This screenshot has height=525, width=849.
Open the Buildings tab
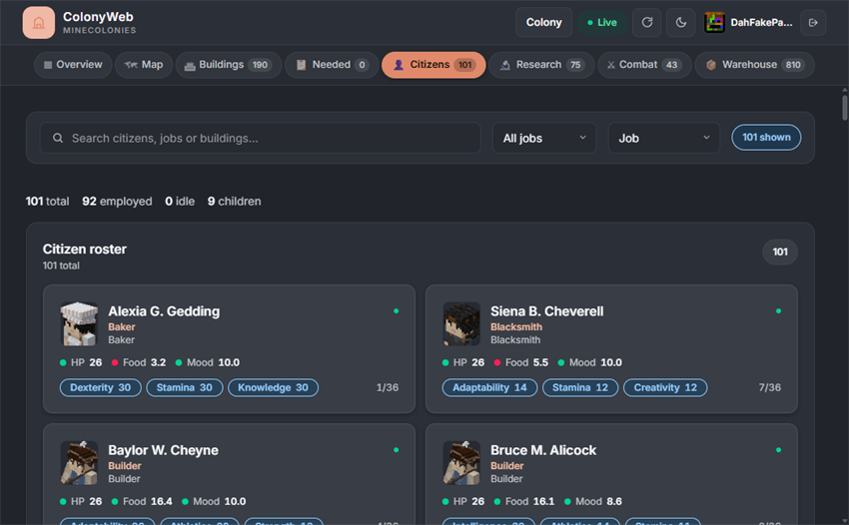pos(229,65)
